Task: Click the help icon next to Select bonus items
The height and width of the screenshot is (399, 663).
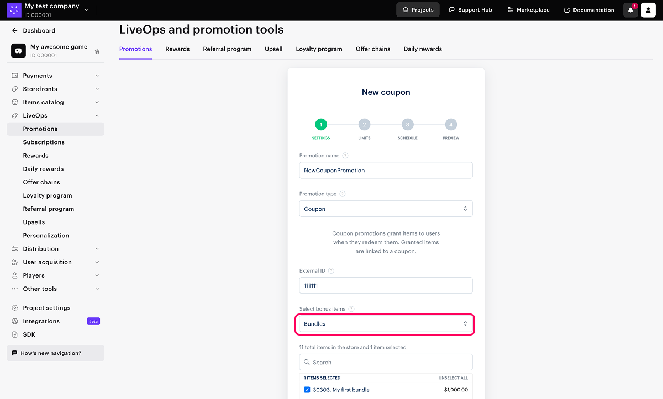Action: coord(351,309)
